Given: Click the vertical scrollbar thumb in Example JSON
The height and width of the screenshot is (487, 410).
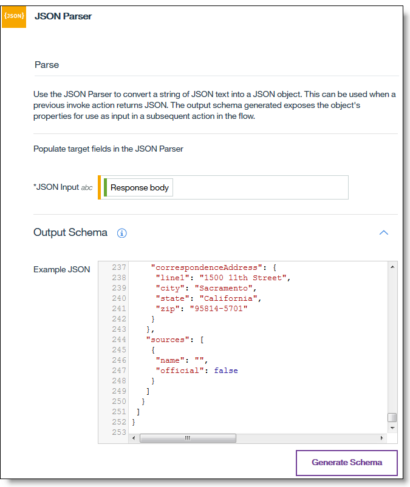Looking at the screenshot, I should (x=391, y=418).
